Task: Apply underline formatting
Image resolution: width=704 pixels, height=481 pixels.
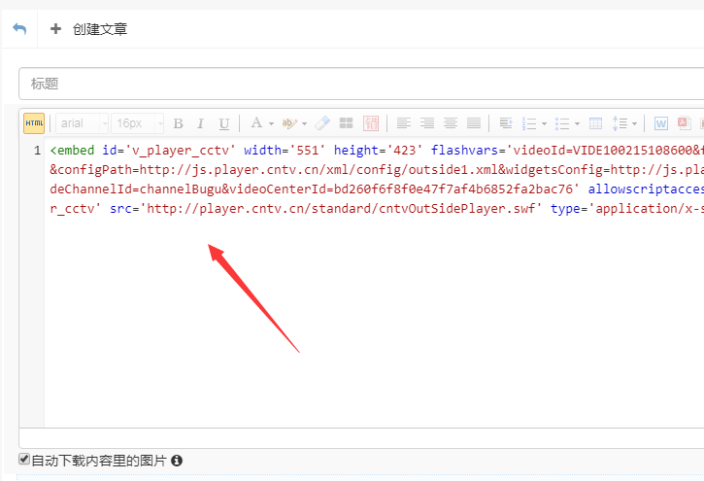Action: click(x=224, y=123)
